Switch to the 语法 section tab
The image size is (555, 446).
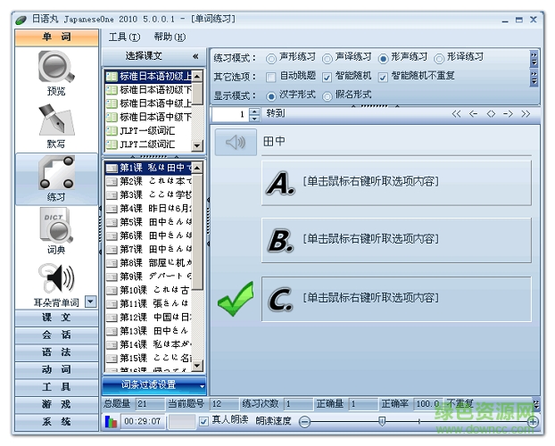(56, 352)
